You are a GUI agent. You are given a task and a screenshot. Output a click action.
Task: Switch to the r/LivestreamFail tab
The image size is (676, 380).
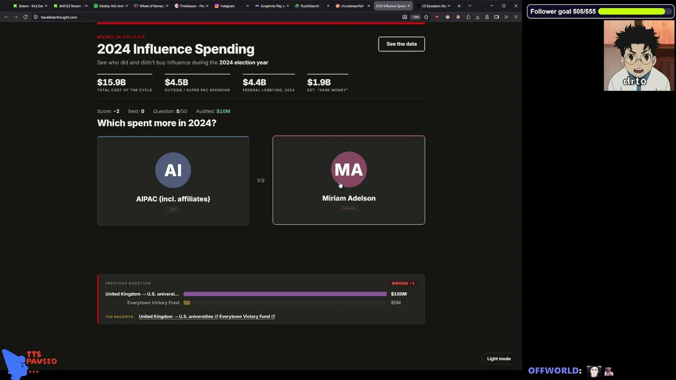pyautogui.click(x=352, y=6)
